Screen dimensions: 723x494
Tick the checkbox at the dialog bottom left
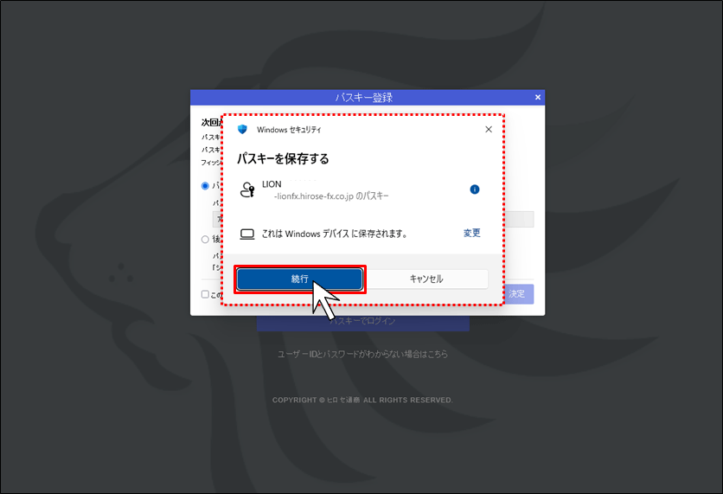click(x=205, y=294)
